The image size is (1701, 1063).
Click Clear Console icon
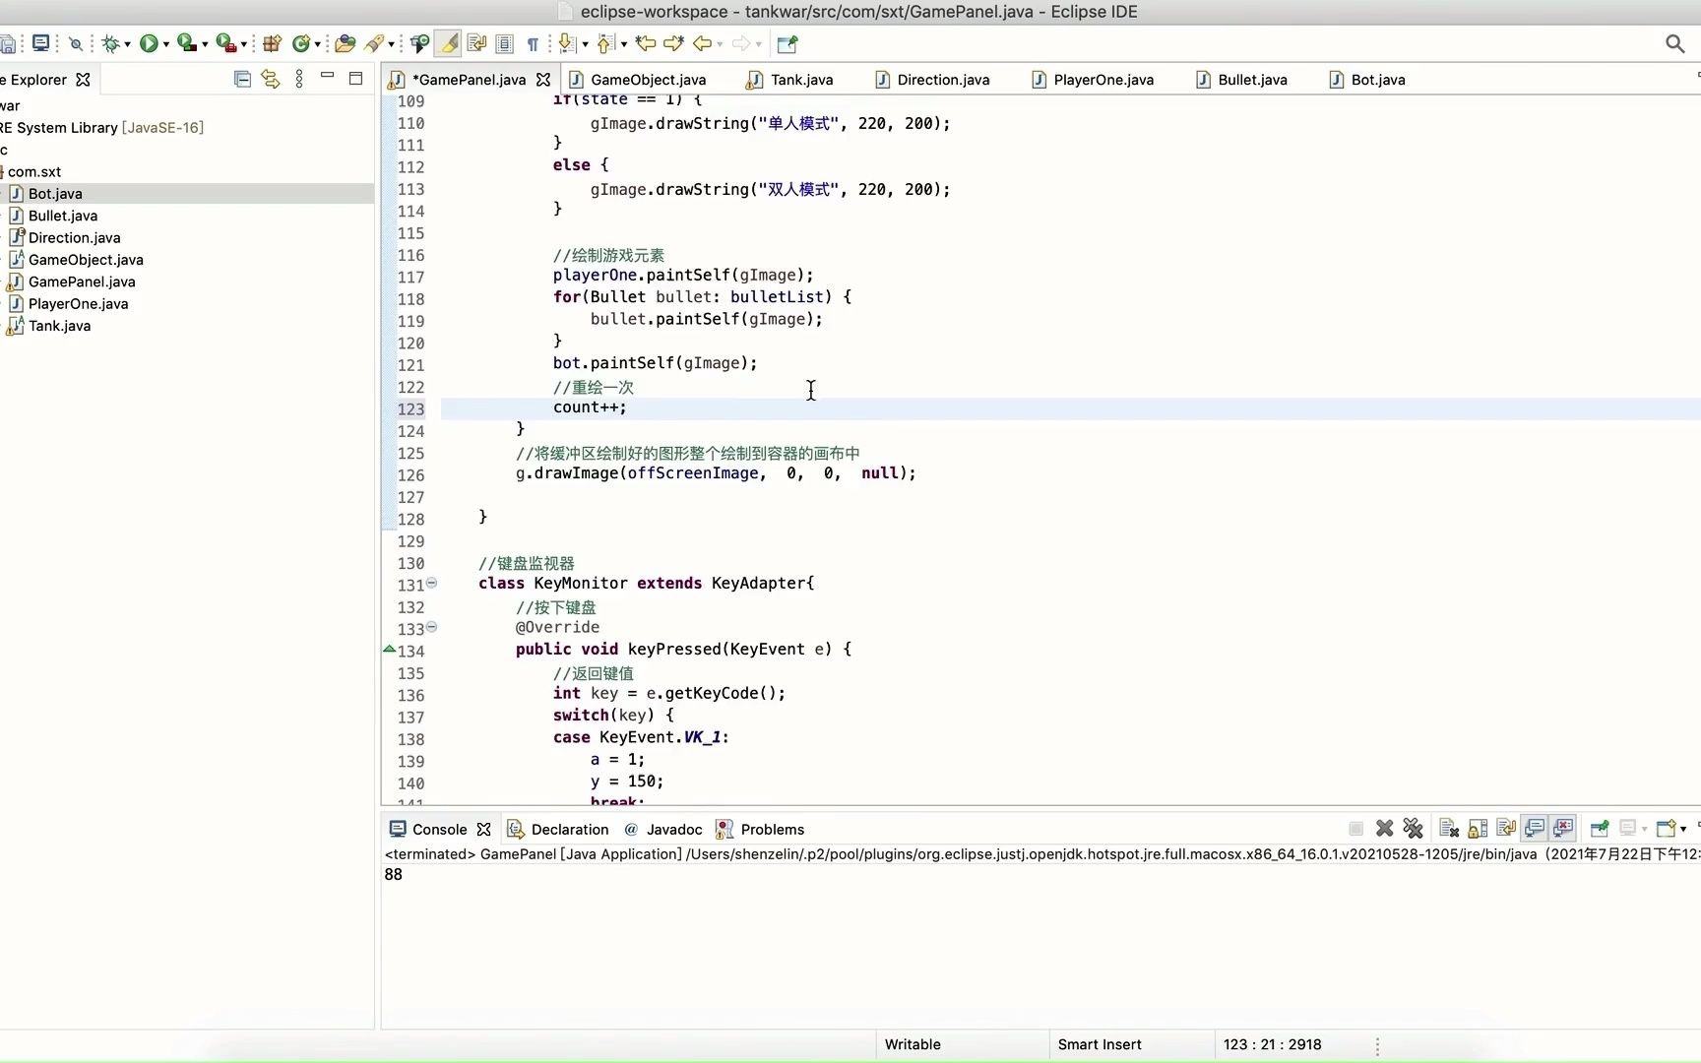click(1448, 829)
